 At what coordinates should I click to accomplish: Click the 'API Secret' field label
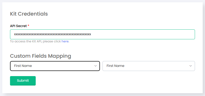[18, 26]
